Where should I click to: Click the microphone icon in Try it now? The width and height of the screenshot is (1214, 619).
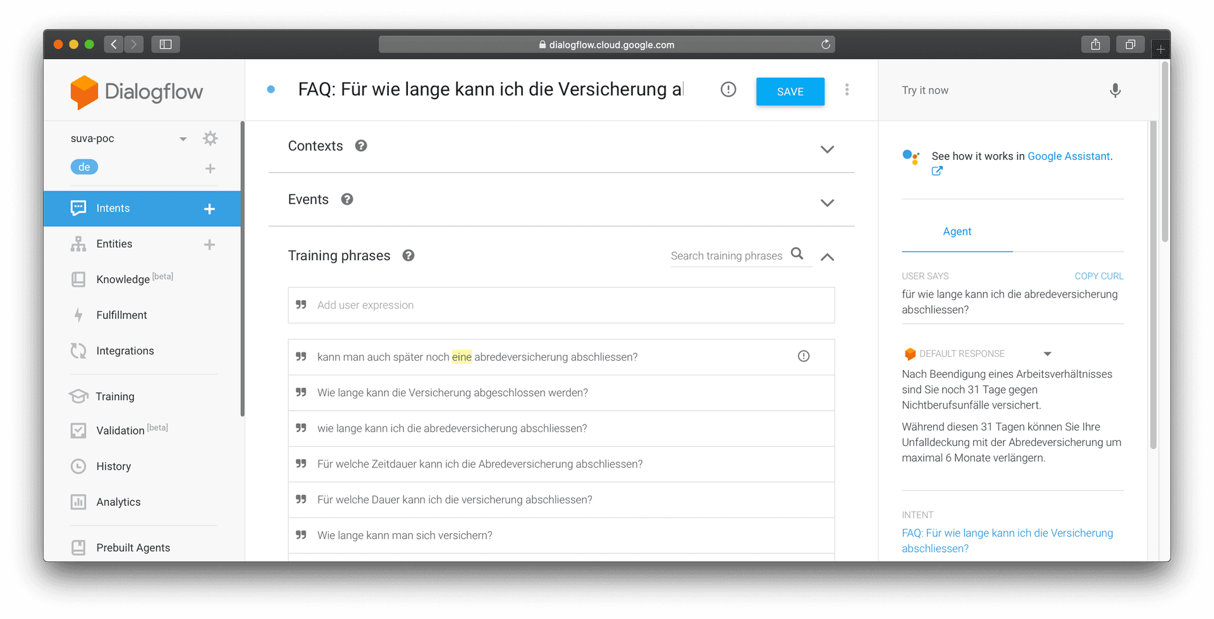click(x=1115, y=90)
